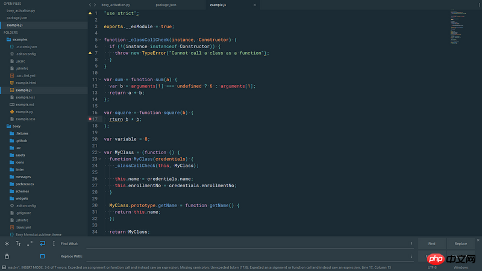Viewport: 482px width, 271px height.
Task: Click the highlight matches square icon
Action: pyautogui.click(x=42, y=256)
